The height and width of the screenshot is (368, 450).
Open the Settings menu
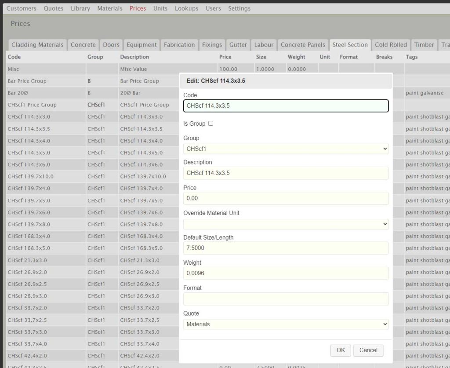point(239,8)
